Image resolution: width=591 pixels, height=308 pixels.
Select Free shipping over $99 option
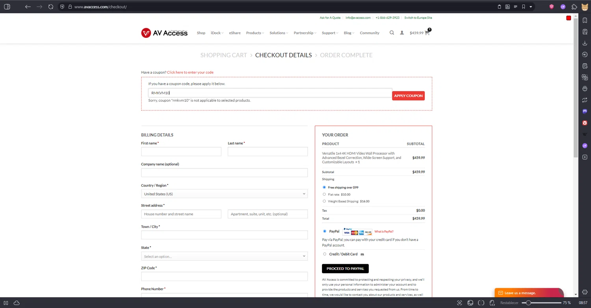324,187
